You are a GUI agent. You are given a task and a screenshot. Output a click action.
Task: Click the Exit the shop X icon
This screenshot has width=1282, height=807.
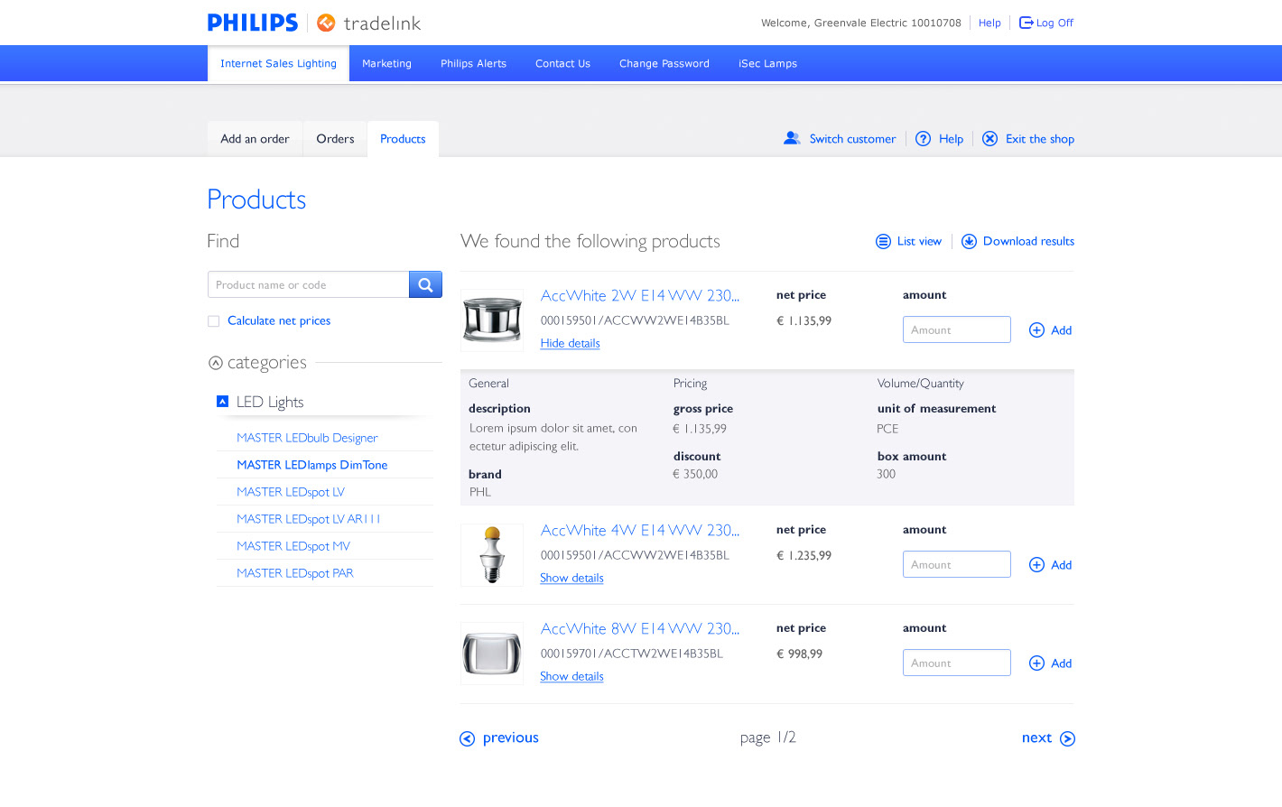990,138
